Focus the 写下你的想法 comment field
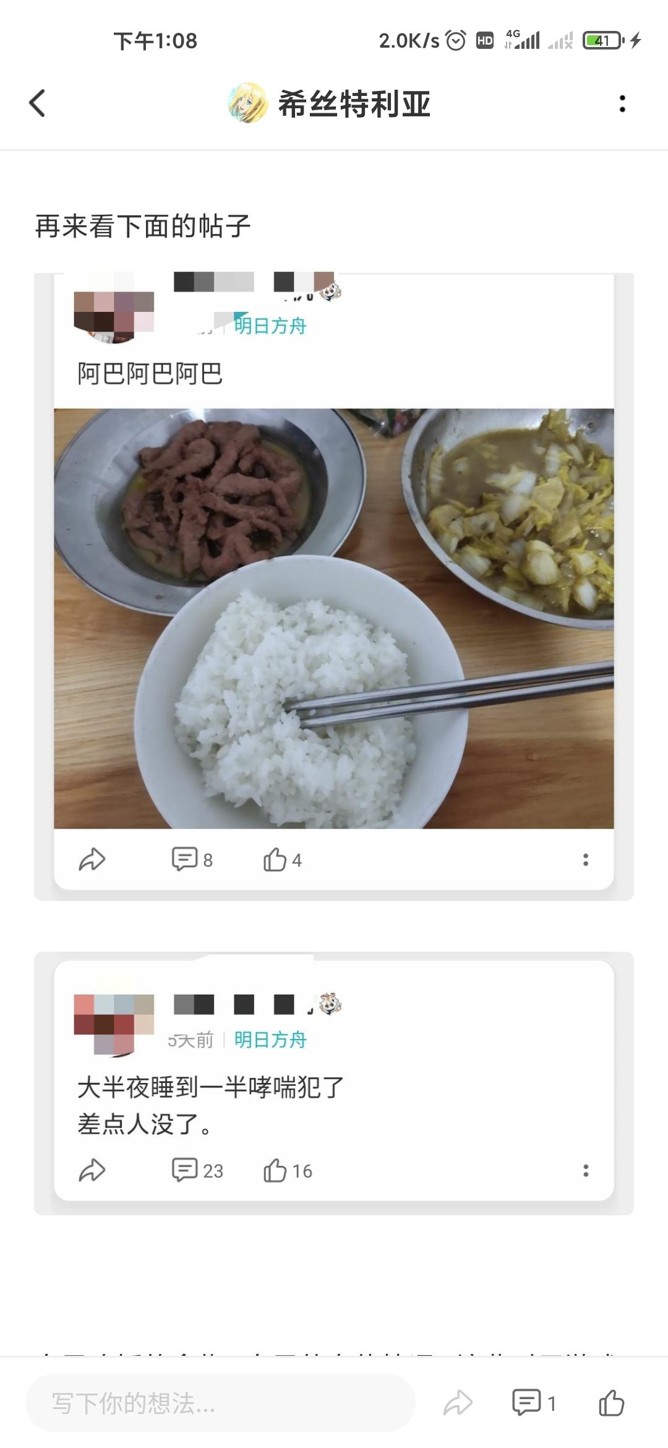This screenshot has height=1448, width=668. coord(220,1403)
